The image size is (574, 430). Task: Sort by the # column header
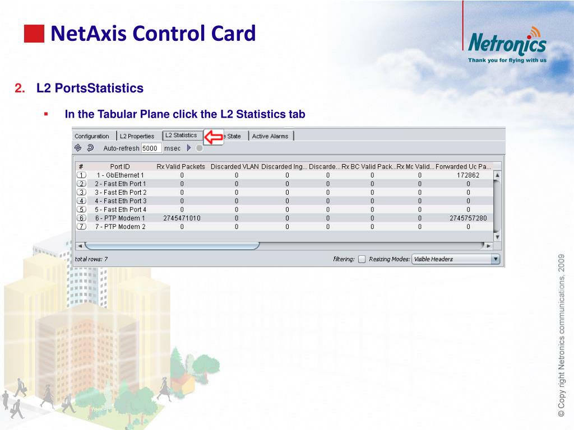(81, 166)
